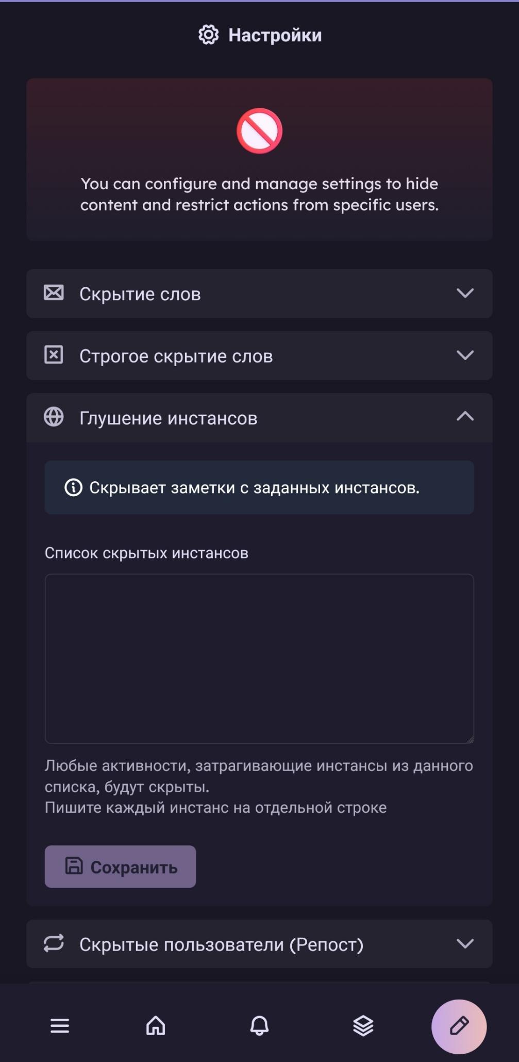Click the repost arrows icon
Image resolution: width=519 pixels, height=1062 pixels.
[54, 943]
